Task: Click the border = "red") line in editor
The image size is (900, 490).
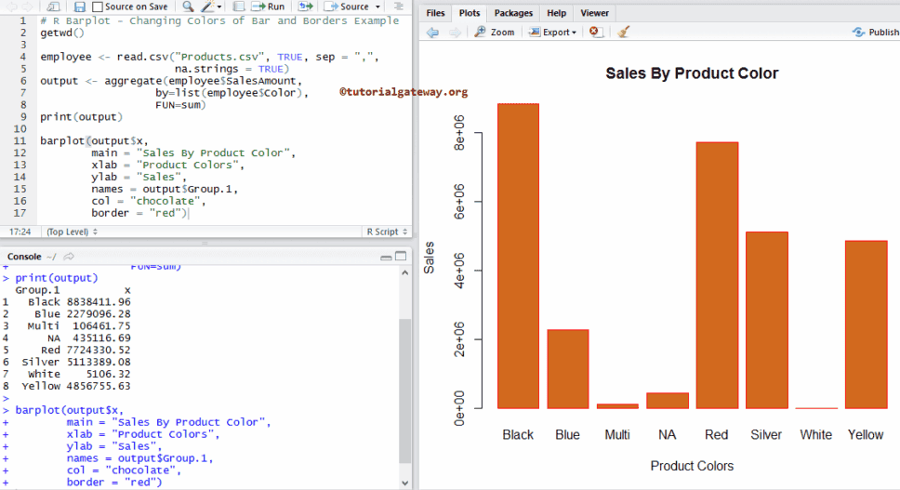Action: (x=139, y=214)
